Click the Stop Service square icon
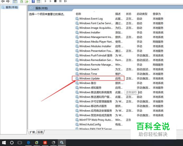The image size is (183, 146). (x=55, y=1)
